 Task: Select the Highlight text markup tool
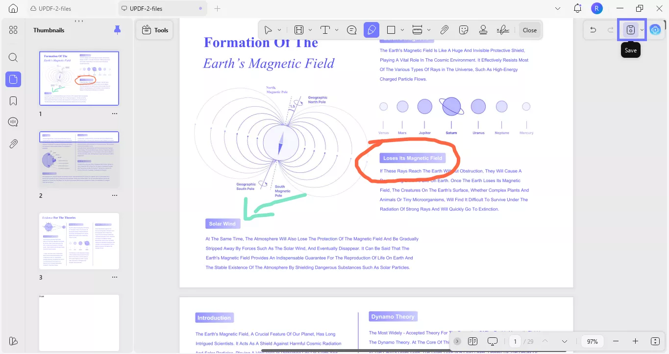coord(299,30)
